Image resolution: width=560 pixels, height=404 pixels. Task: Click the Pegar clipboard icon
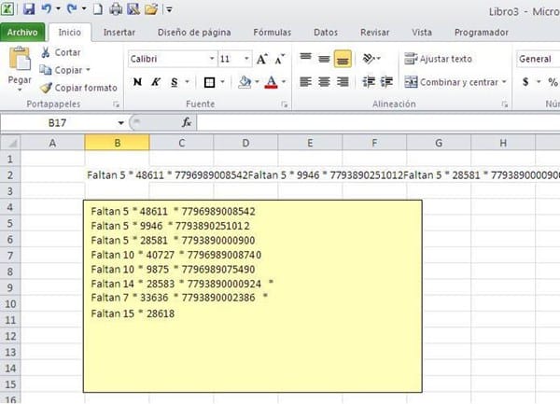[x=20, y=58]
